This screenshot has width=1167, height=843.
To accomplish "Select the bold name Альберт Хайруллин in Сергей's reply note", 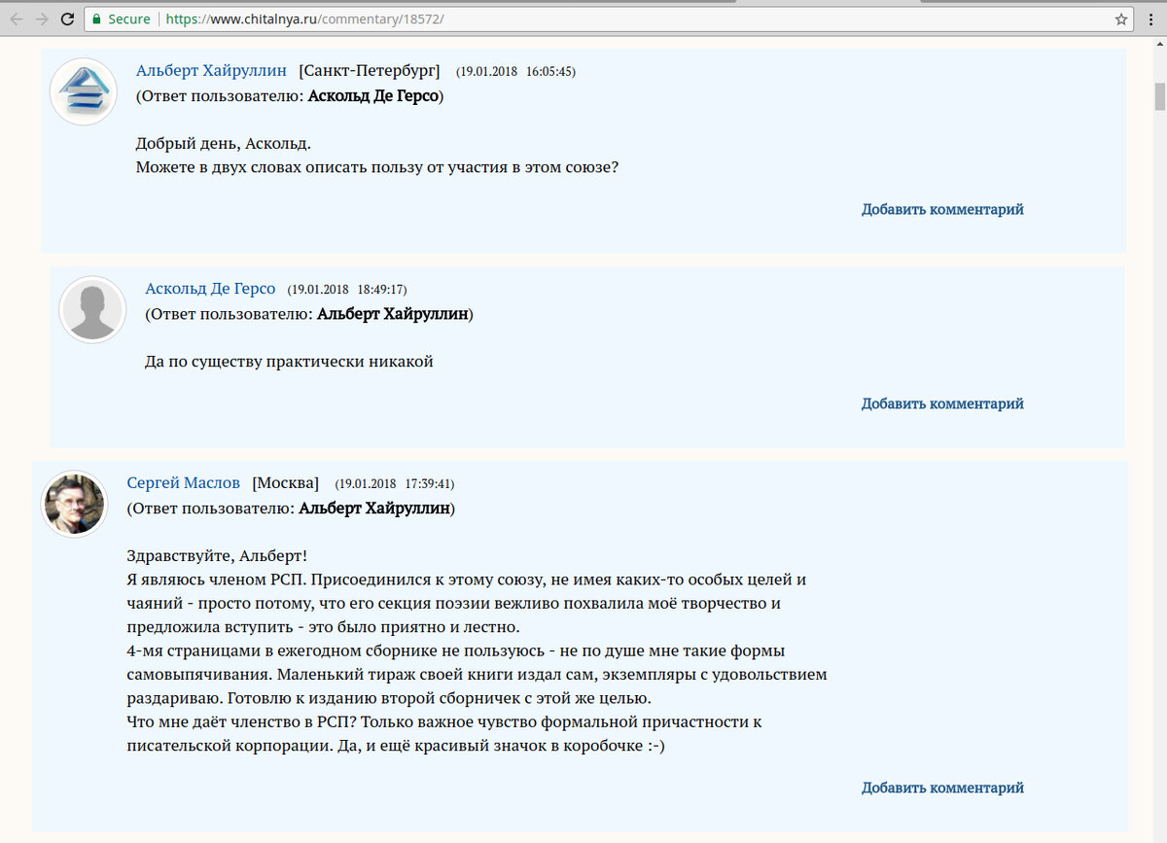I will [x=374, y=509].
